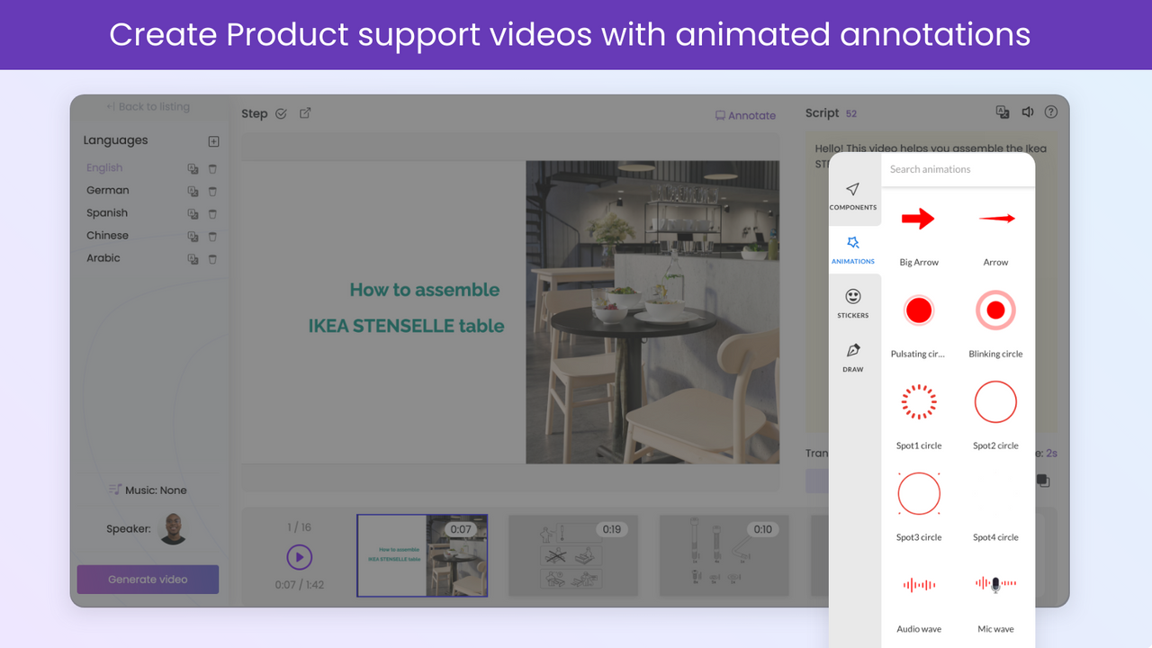The height and width of the screenshot is (648, 1152).
Task: Click the translate icon in Script header
Action: click(1003, 112)
